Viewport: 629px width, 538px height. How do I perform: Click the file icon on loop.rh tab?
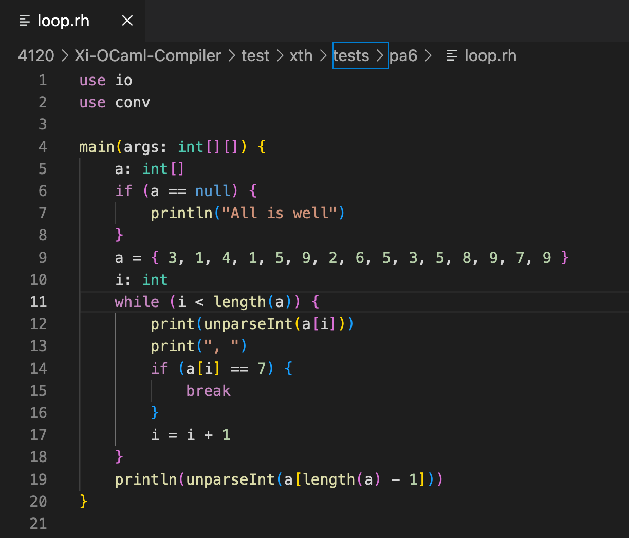pyautogui.click(x=24, y=21)
